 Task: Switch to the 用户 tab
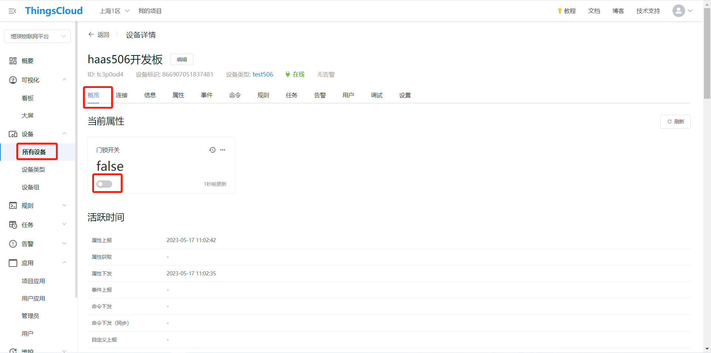(348, 95)
